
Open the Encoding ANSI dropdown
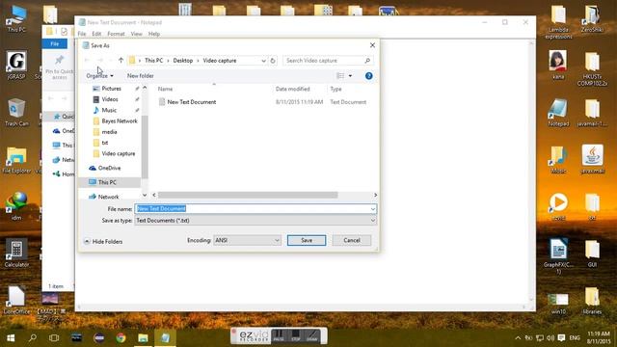point(247,240)
